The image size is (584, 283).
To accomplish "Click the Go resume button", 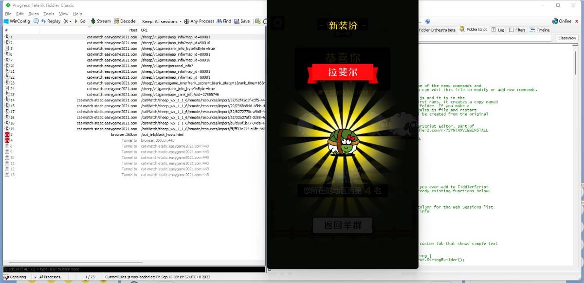I will tap(79, 21).
